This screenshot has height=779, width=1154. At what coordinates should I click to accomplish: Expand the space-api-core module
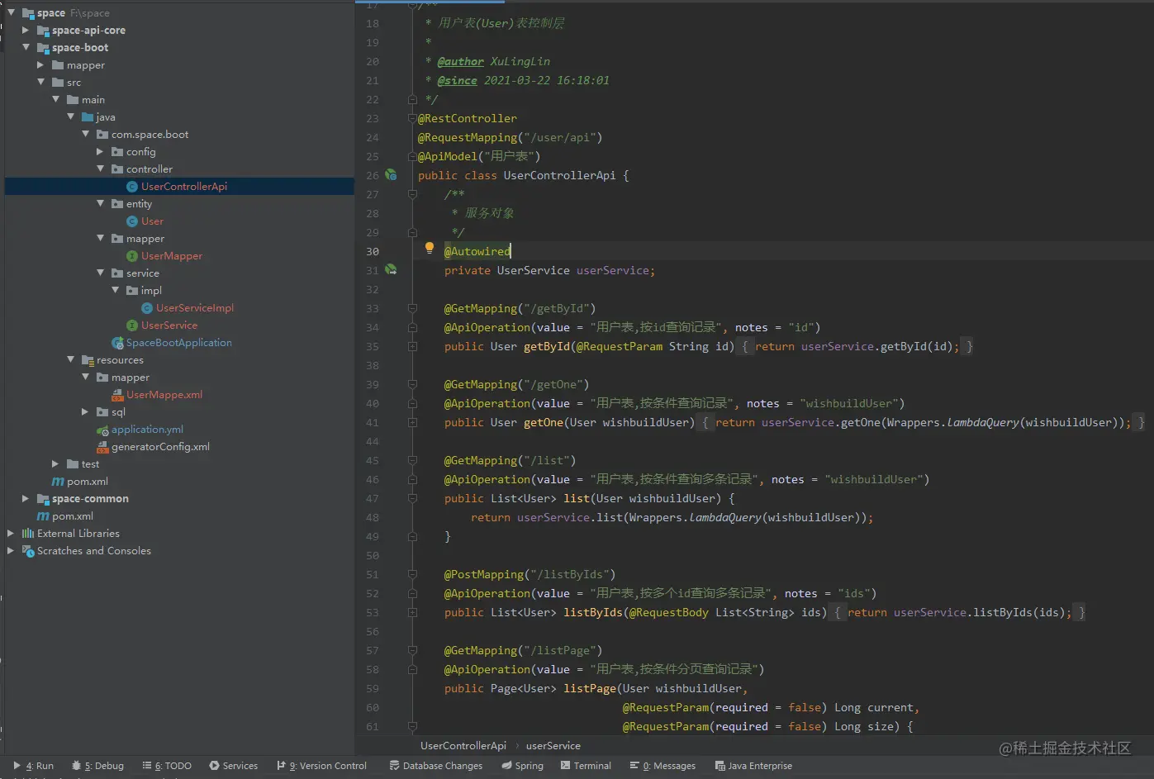[26, 31]
